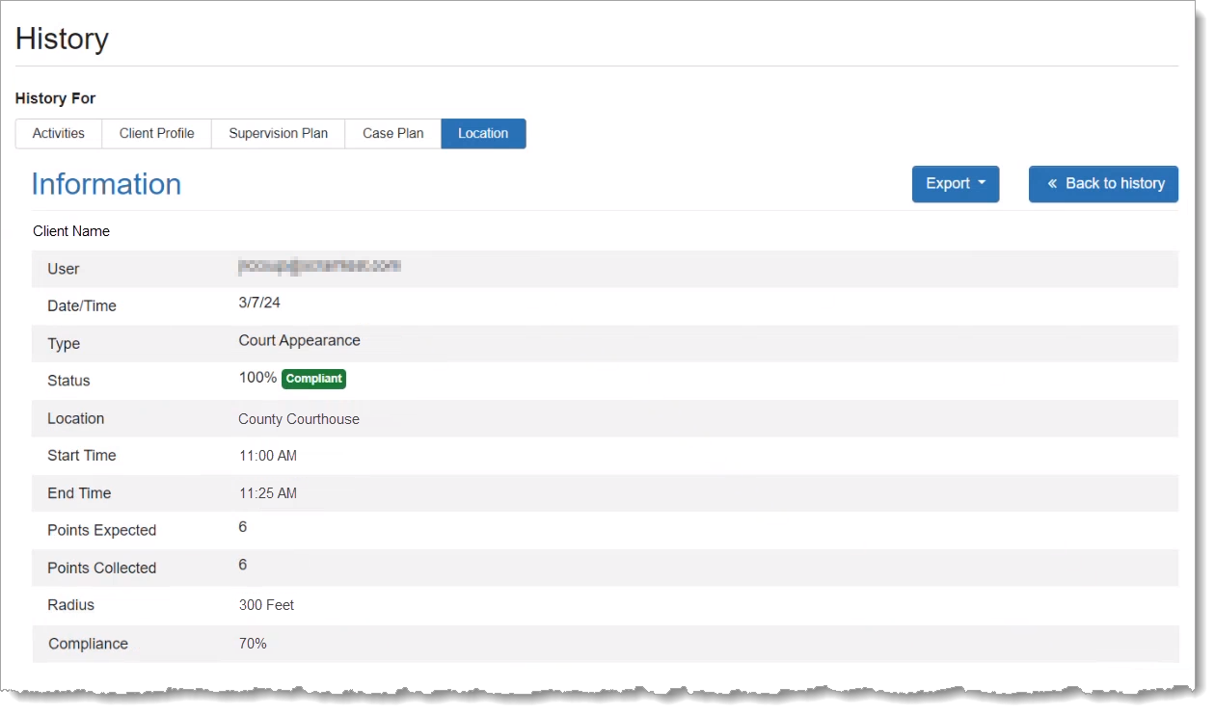1215x714 pixels.
Task: Click the Court Appearance type value
Action: click(x=299, y=340)
